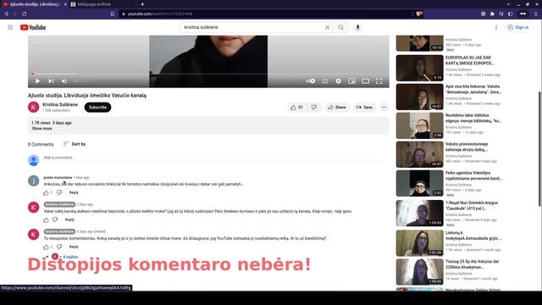The width and height of the screenshot is (542, 305).
Task: Open browser extensions puzzle icon
Action: coord(492,14)
